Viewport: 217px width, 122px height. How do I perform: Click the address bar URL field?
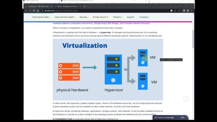(105, 11)
